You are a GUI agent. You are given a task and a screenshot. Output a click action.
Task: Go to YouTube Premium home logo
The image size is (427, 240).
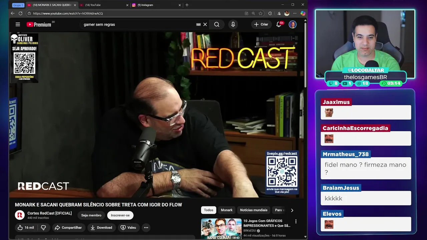coord(39,24)
